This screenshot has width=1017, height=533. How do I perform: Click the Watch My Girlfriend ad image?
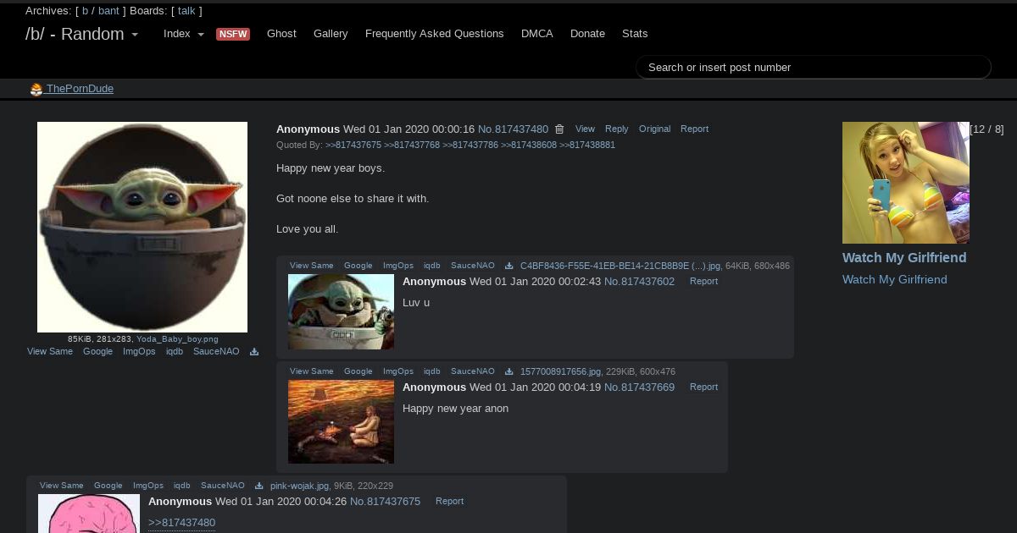coord(906,183)
